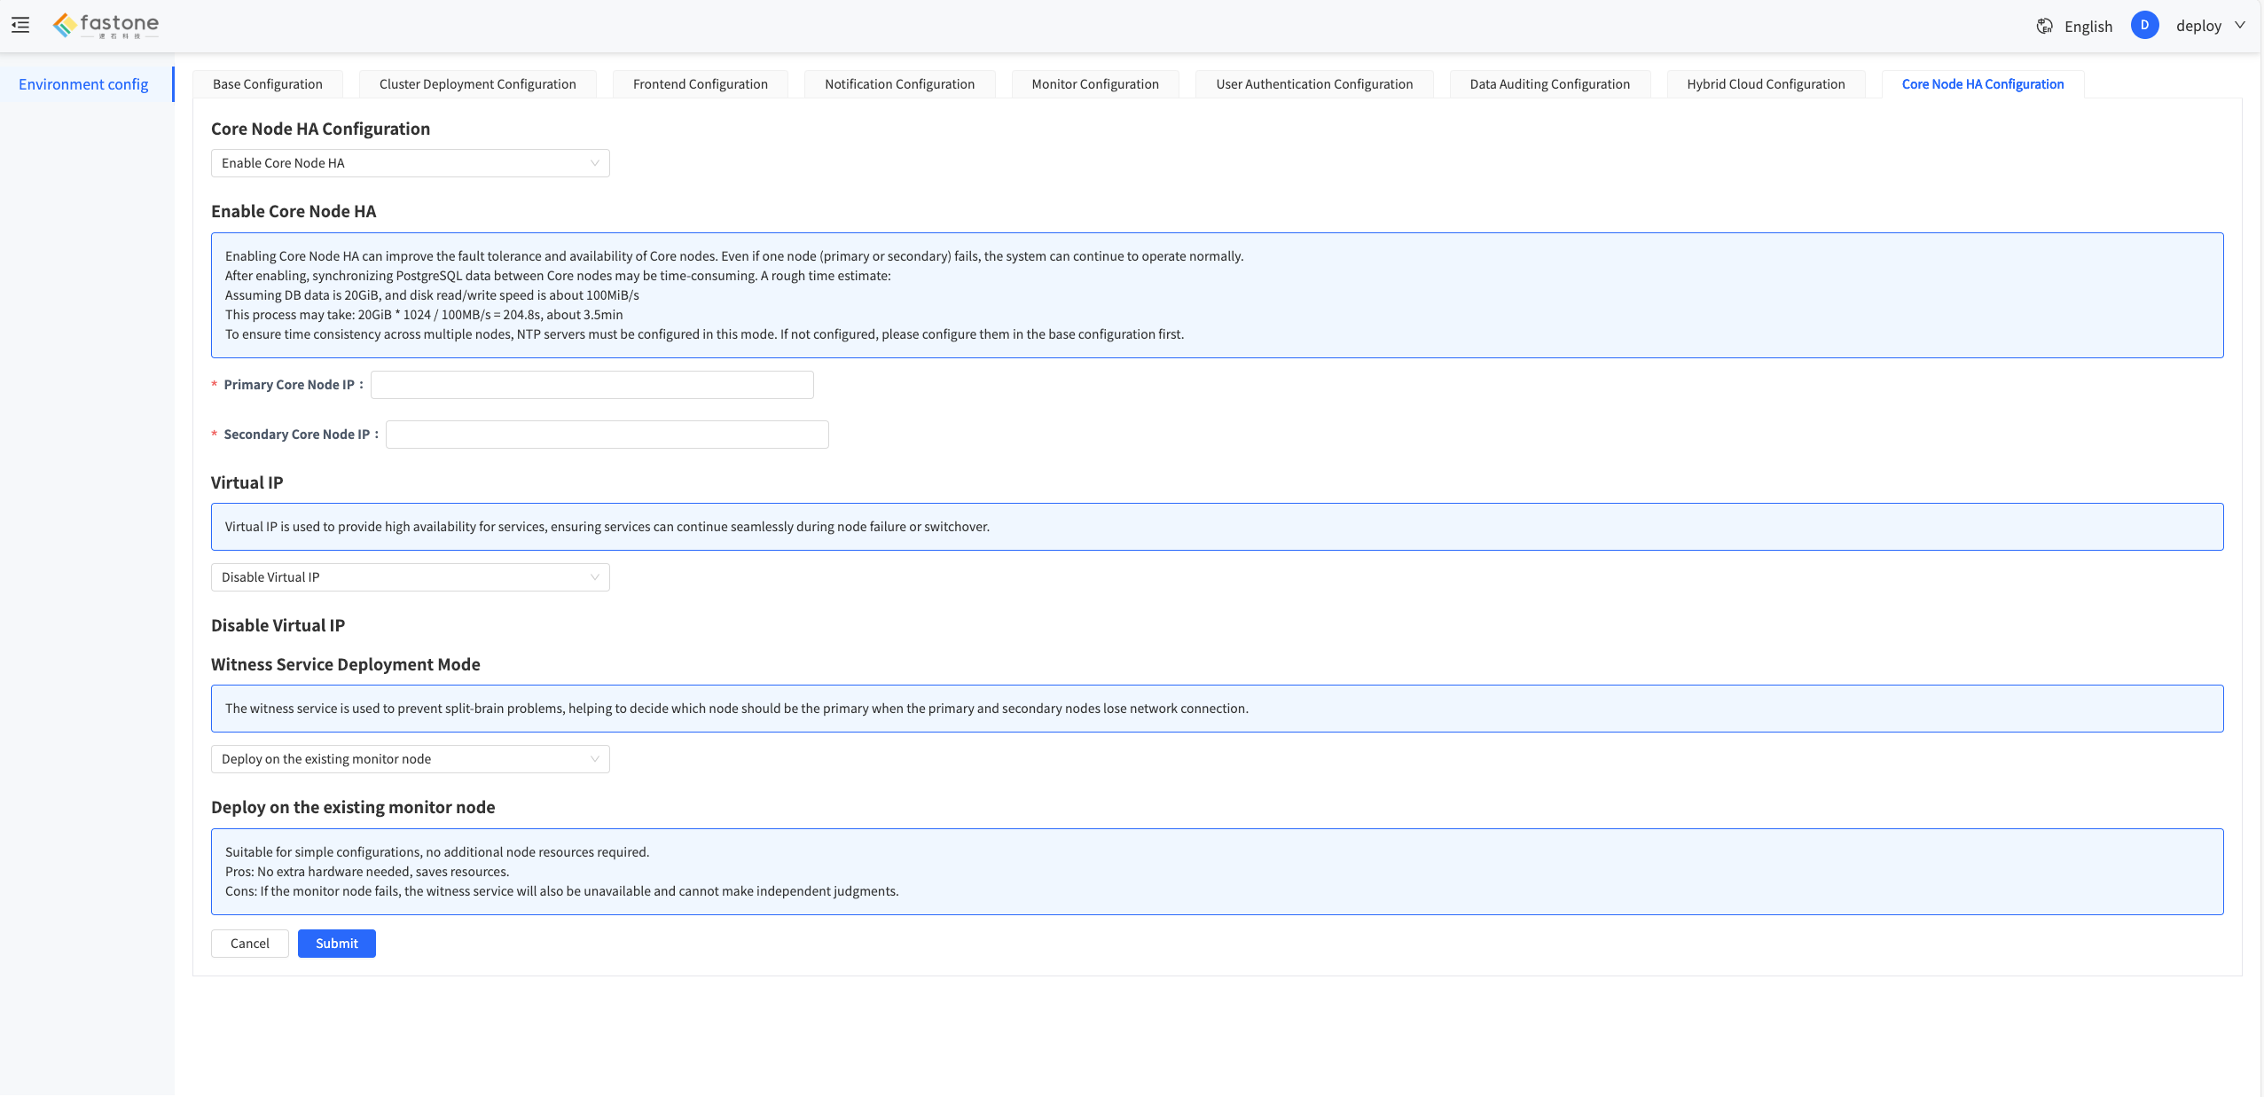Image resolution: width=2264 pixels, height=1097 pixels.
Task: Click the 'Assuming DB data is 20GiB' line
Action: coord(432,295)
